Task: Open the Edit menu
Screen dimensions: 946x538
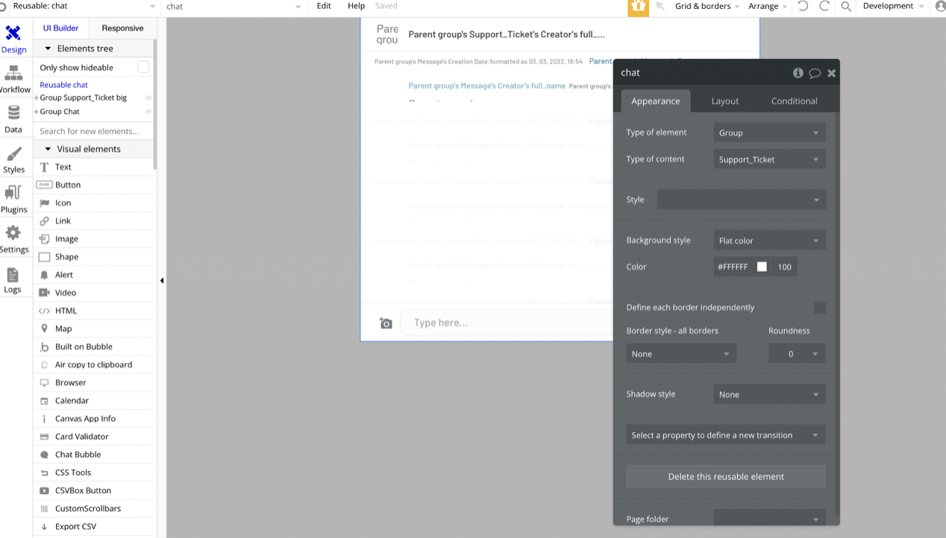Action: [324, 6]
